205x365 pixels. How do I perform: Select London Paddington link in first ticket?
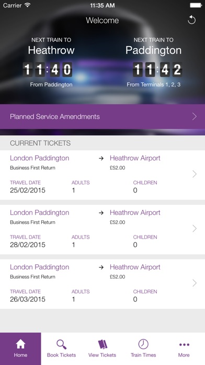tap(39, 158)
